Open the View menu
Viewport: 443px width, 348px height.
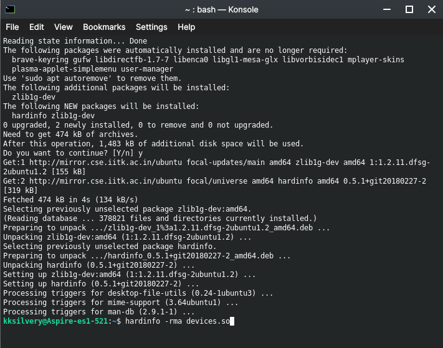tap(64, 27)
